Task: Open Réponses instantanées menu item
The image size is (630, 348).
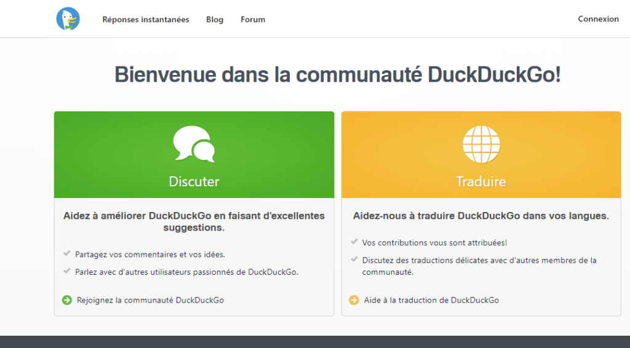Action: click(145, 19)
